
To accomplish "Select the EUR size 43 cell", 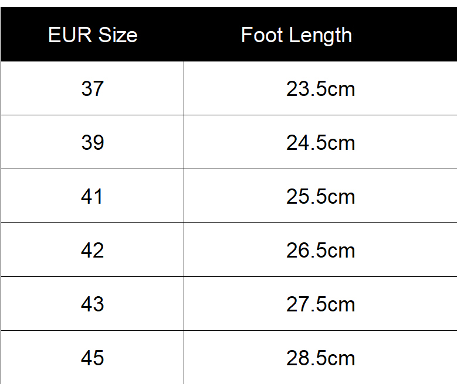I will (92, 304).
